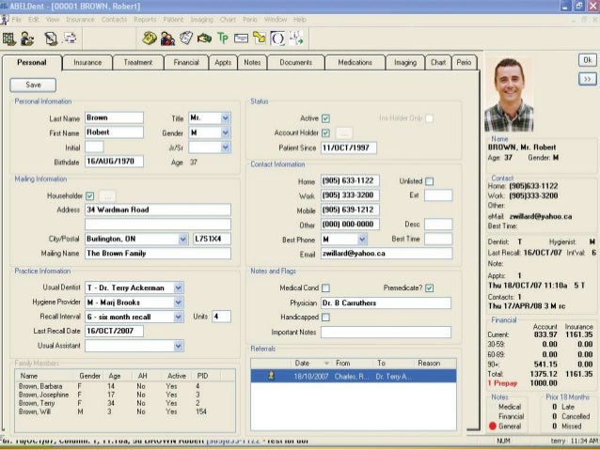Expand the Recall Interval dropdown

pos(179,317)
